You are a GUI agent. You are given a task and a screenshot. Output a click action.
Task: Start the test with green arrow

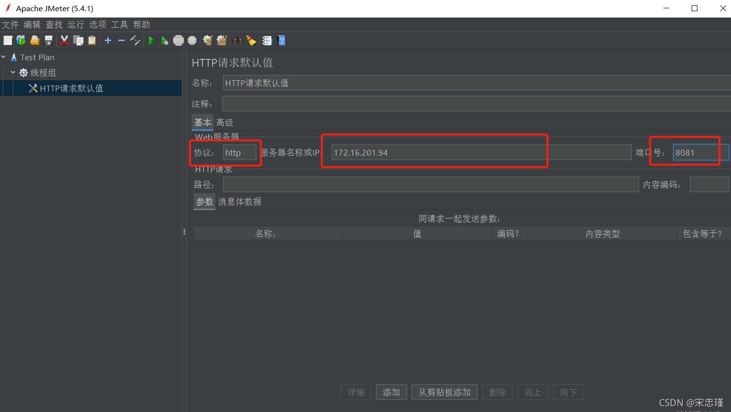pos(151,40)
